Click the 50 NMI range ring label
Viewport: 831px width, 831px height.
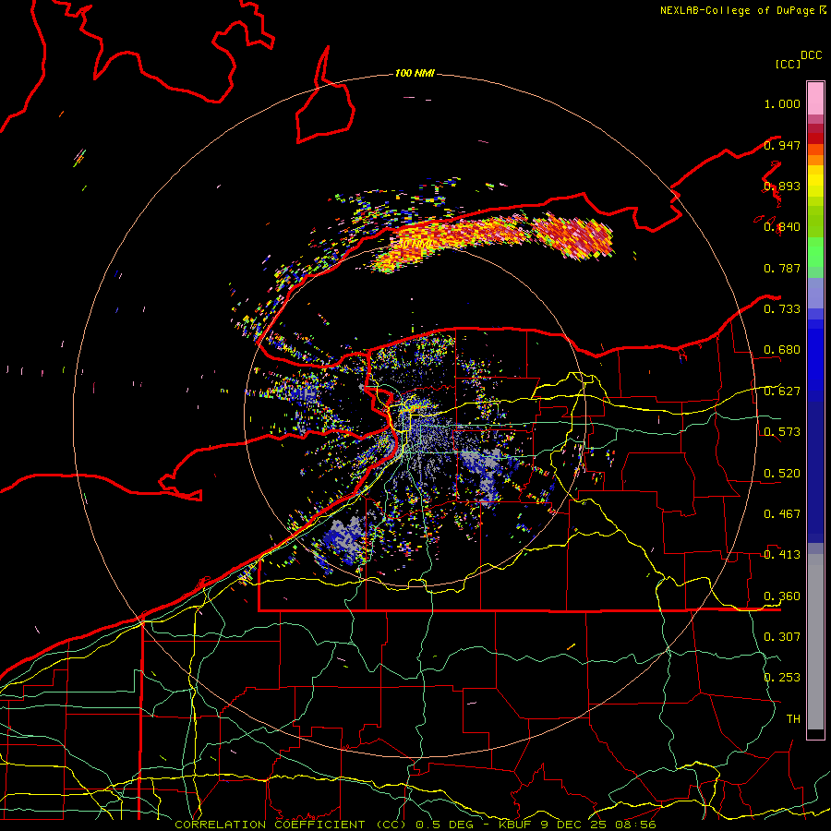click(x=415, y=245)
